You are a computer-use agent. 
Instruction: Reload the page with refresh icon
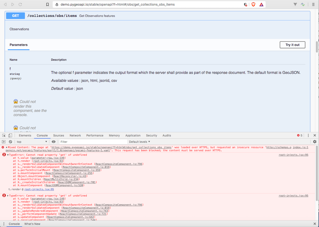coord(20,4)
